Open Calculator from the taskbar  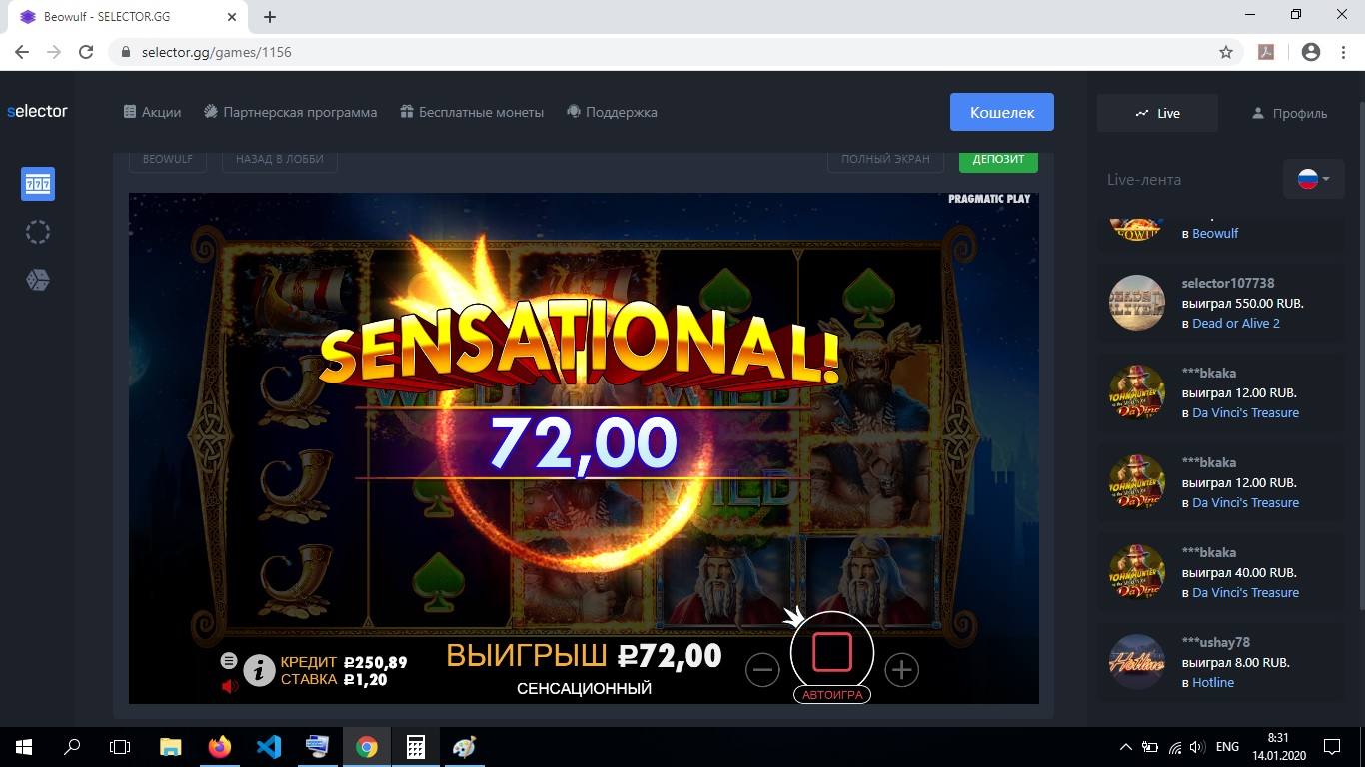[416, 747]
